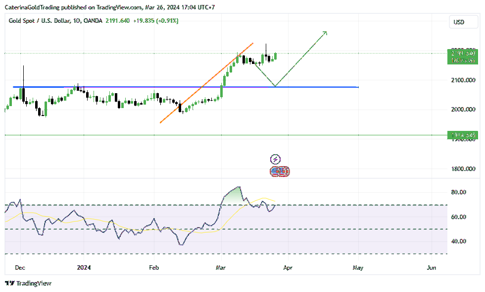Click the 1914.645 green price label
Image resolution: width=485 pixels, height=292 pixels.
point(463,135)
